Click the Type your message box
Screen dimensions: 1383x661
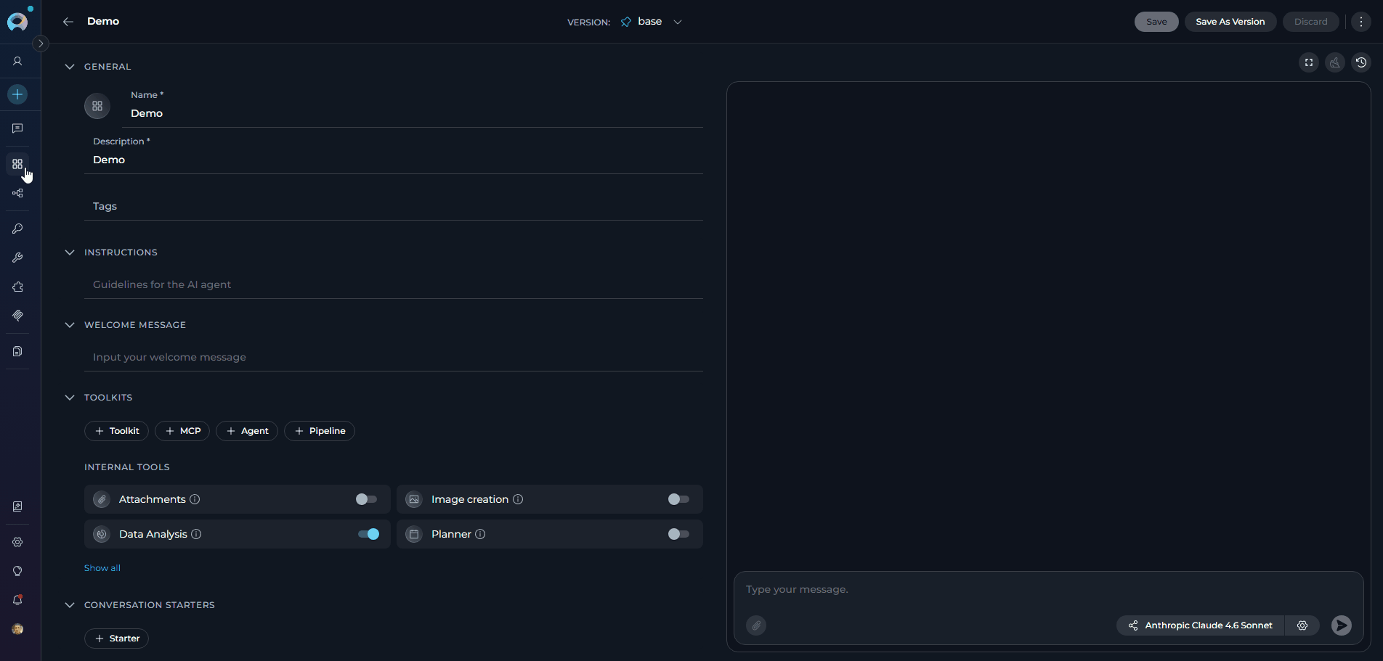point(1048,589)
